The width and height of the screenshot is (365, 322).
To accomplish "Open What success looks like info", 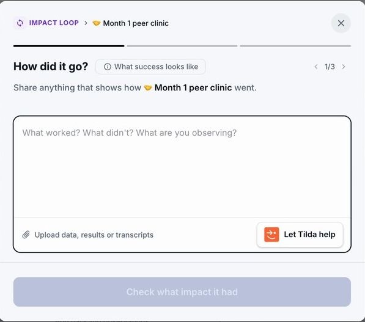I will 150,67.
